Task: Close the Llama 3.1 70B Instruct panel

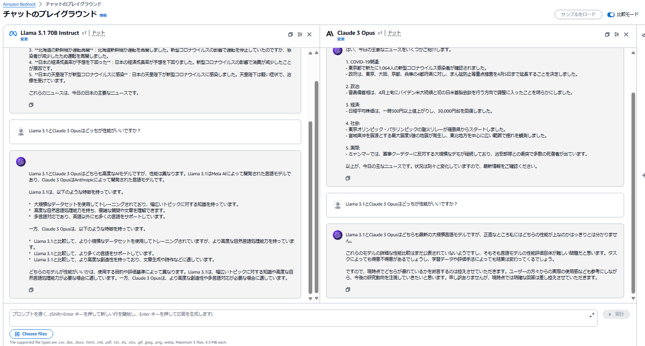Action: click(x=309, y=34)
